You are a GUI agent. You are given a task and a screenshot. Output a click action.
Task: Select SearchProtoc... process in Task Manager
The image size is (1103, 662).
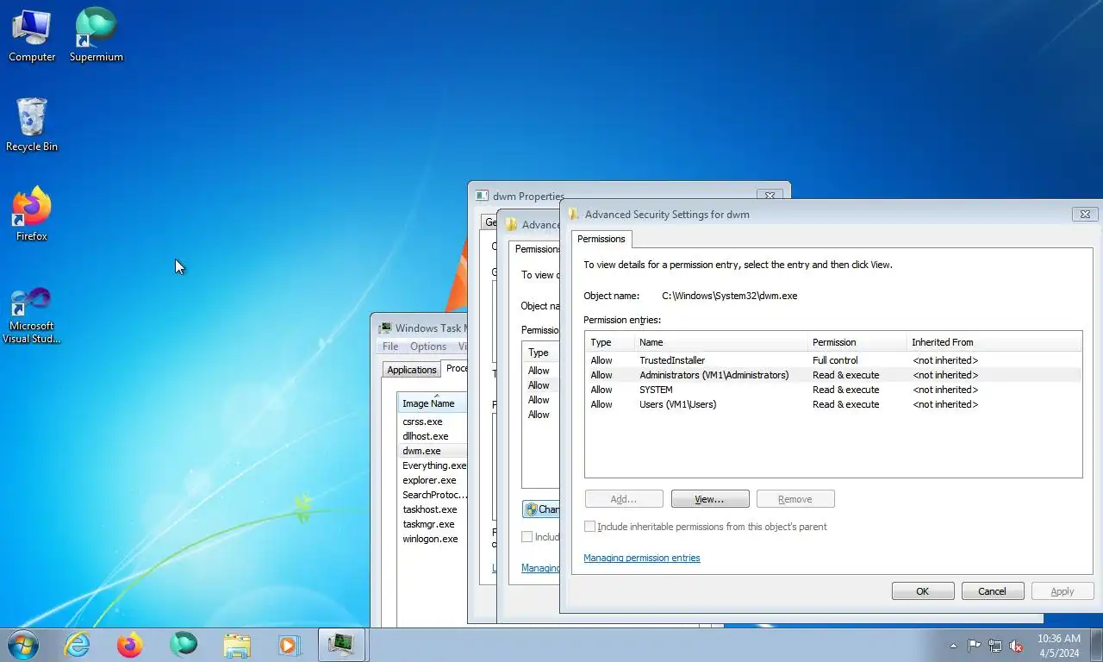pos(432,495)
